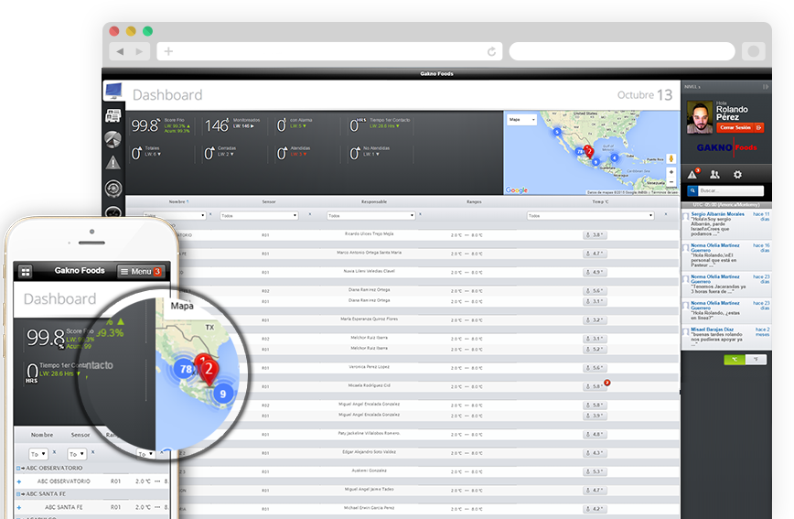Click the alerts triangle with red badge
This screenshot has width=794, height=519.
[x=693, y=174]
